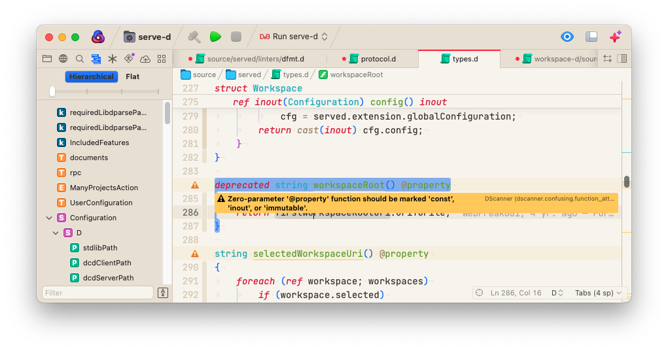The width and height of the screenshot is (668, 351).
Task: Click the sidebar vertical scrollbar
Action: [167, 113]
